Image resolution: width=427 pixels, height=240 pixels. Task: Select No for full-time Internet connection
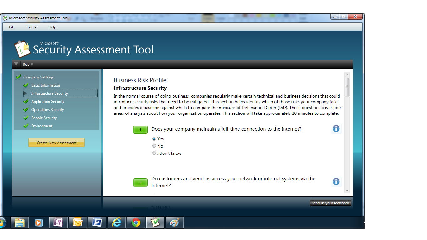pyautogui.click(x=154, y=146)
